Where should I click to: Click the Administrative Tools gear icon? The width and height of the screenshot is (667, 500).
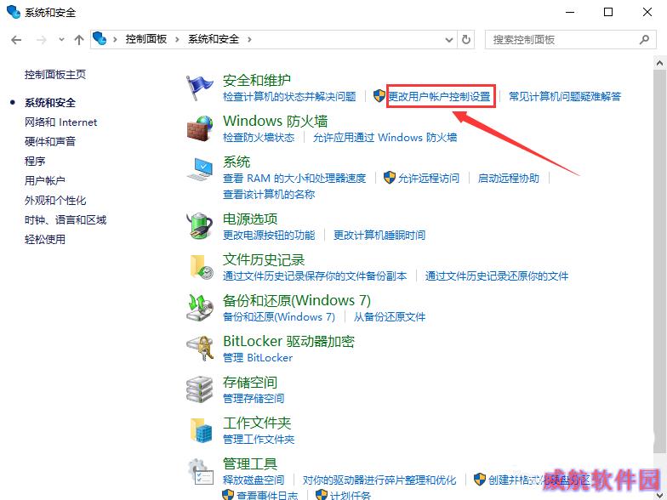[x=201, y=471]
